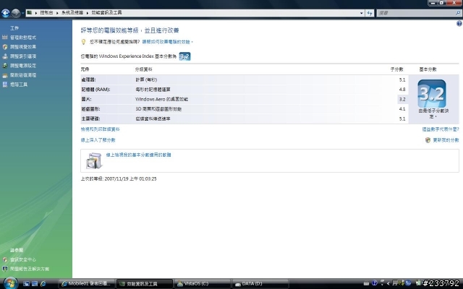Click Update my score (更新我的分數) link
The image size is (463, 289).
(446, 140)
